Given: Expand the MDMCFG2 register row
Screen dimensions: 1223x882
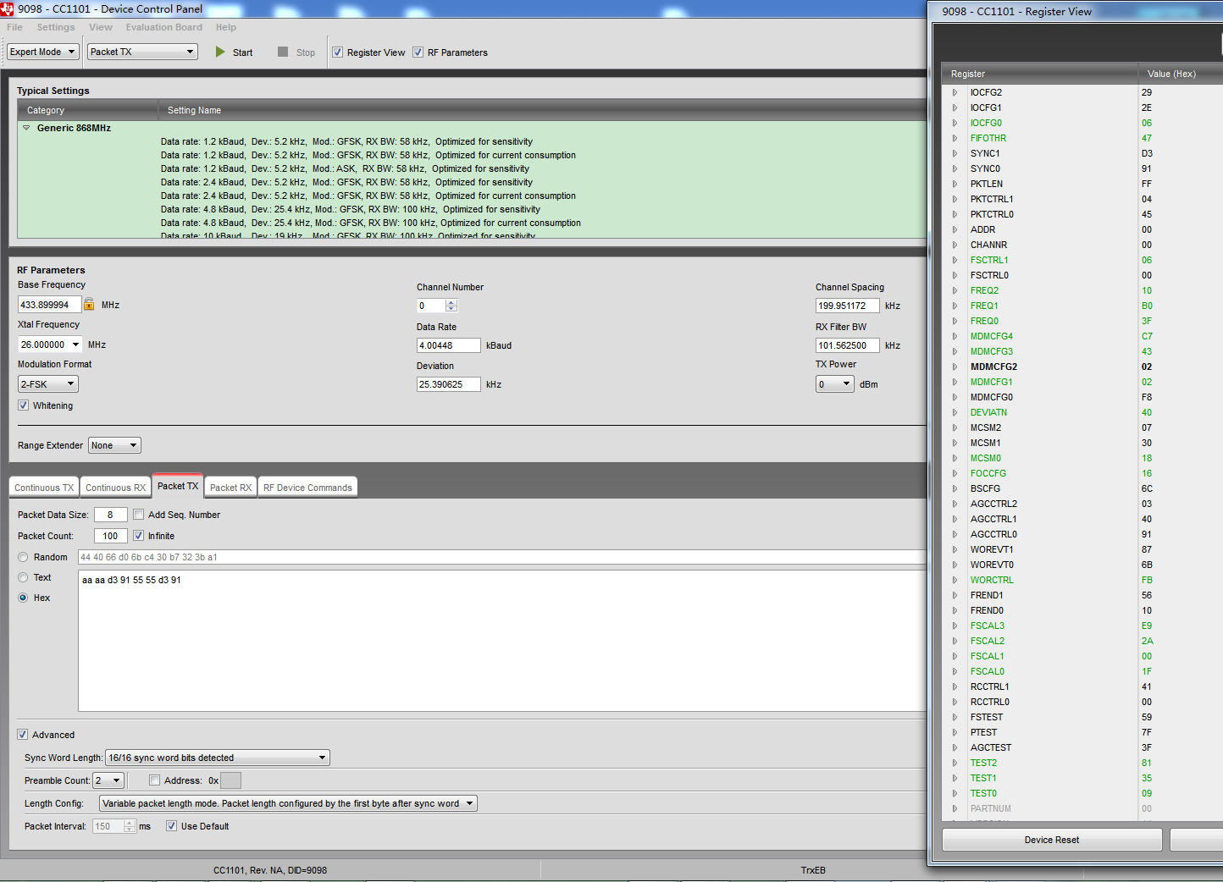Looking at the screenshot, I should pos(955,367).
